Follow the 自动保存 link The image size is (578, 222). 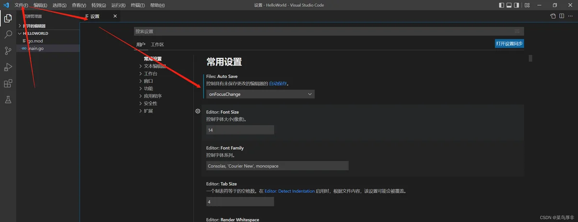click(278, 83)
